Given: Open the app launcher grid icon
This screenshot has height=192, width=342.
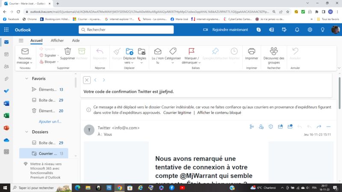Looking at the screenshot, I should tap(6, 29).
